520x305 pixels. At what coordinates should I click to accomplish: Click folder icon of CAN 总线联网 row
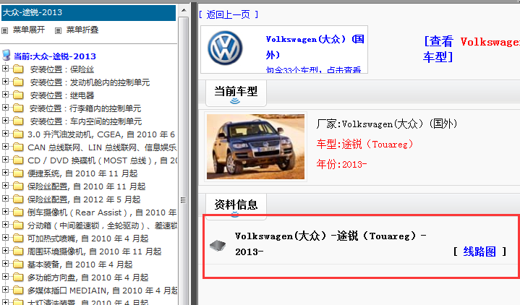(x=18, y=147)
